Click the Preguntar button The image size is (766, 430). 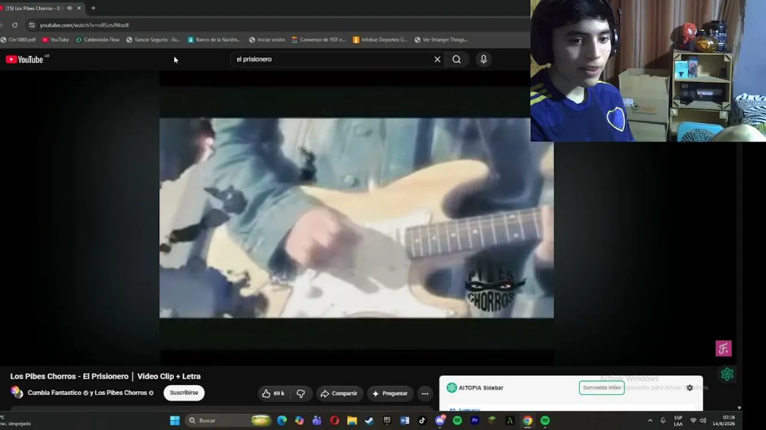click(390, 394)
